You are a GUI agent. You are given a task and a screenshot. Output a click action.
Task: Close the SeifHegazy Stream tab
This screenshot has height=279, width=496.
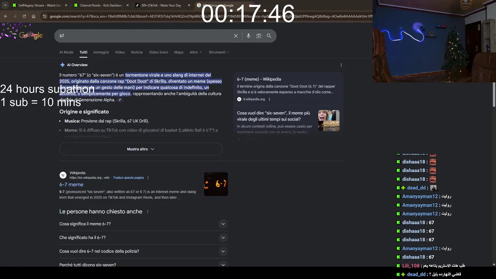click(66, 5)
